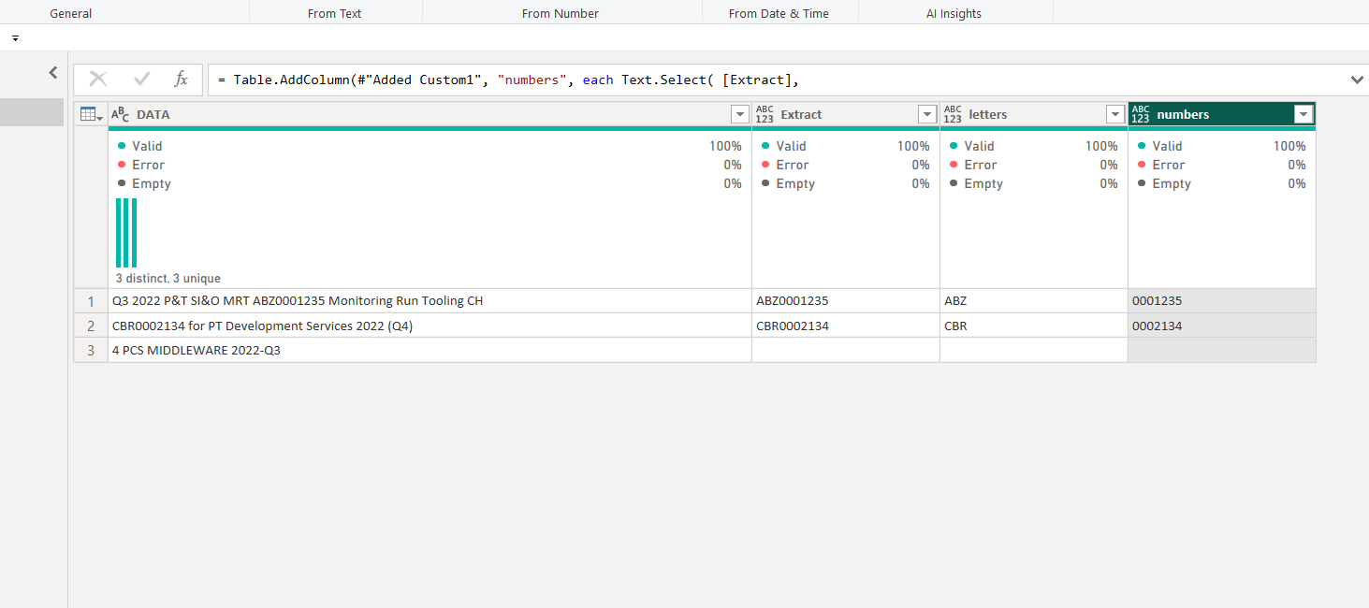Image resolution: width=1369 pixels, height=608 pixels.
Task: Click the cell starting 'Q3 2022 P&T SI&O'
Action: [430, 301]
